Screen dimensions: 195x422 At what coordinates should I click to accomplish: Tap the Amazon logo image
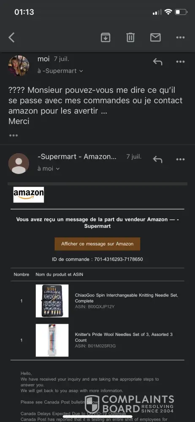coord(29,195)
